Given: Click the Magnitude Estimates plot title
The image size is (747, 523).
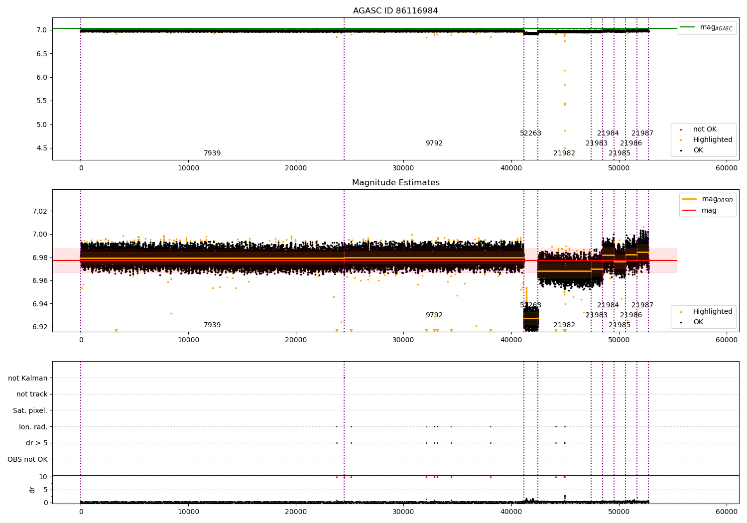Looking at the screenshot, I should [395, 183].
